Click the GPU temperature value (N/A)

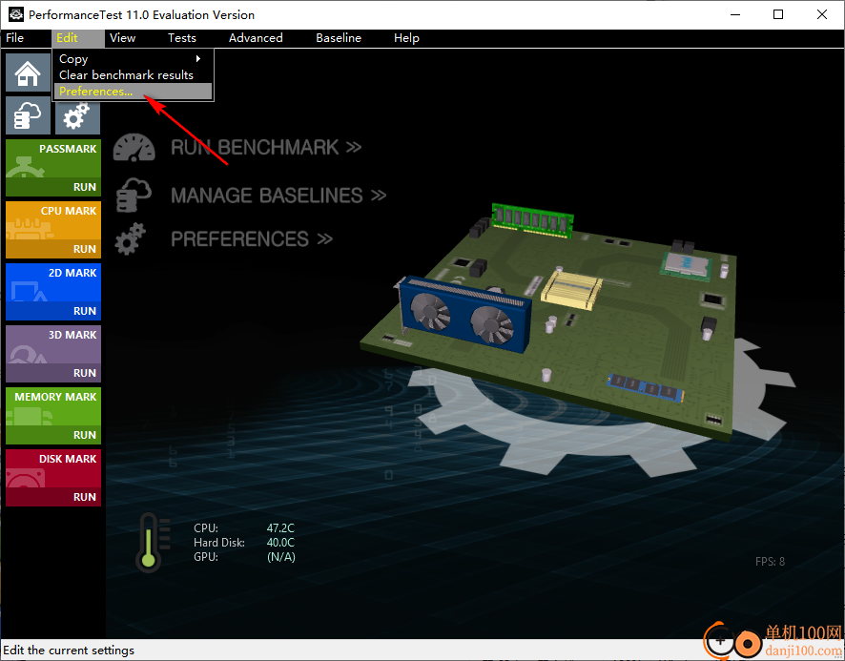coord(280,557)
